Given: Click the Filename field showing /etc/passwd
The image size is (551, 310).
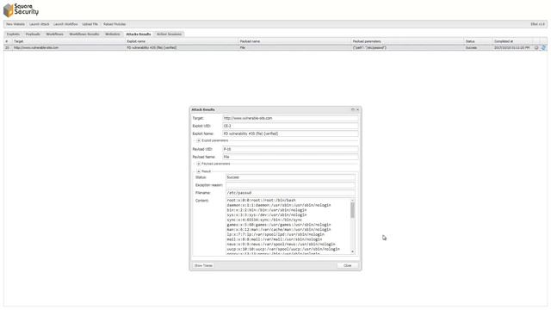Looking at the screenshot, I should (x=290, y=193).
